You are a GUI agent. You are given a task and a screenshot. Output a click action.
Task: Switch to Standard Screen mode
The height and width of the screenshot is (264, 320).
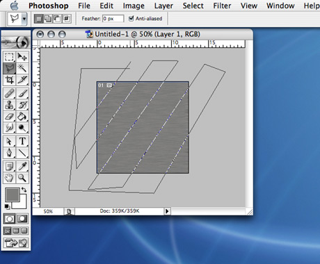8,231
